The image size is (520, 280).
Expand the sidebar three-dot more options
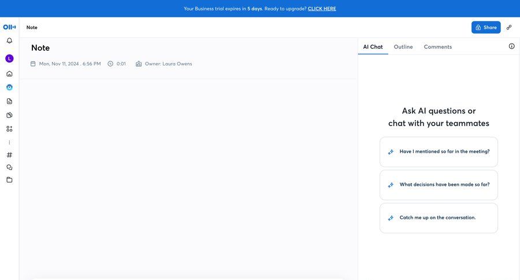click(9, 142)
